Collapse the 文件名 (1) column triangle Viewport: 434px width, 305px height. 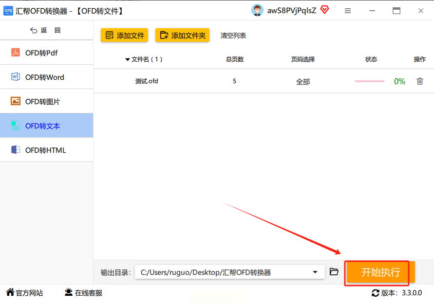[x=127, y=59]
